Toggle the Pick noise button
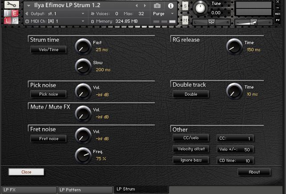The width and height of the screenshot is (286, 194). tap(48, 94)
